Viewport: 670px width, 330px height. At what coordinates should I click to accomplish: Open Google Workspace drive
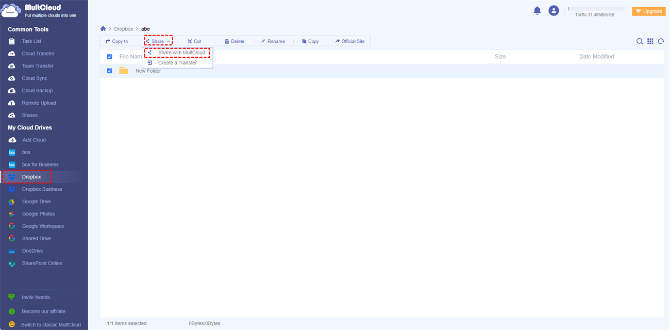tap(43, 226)
